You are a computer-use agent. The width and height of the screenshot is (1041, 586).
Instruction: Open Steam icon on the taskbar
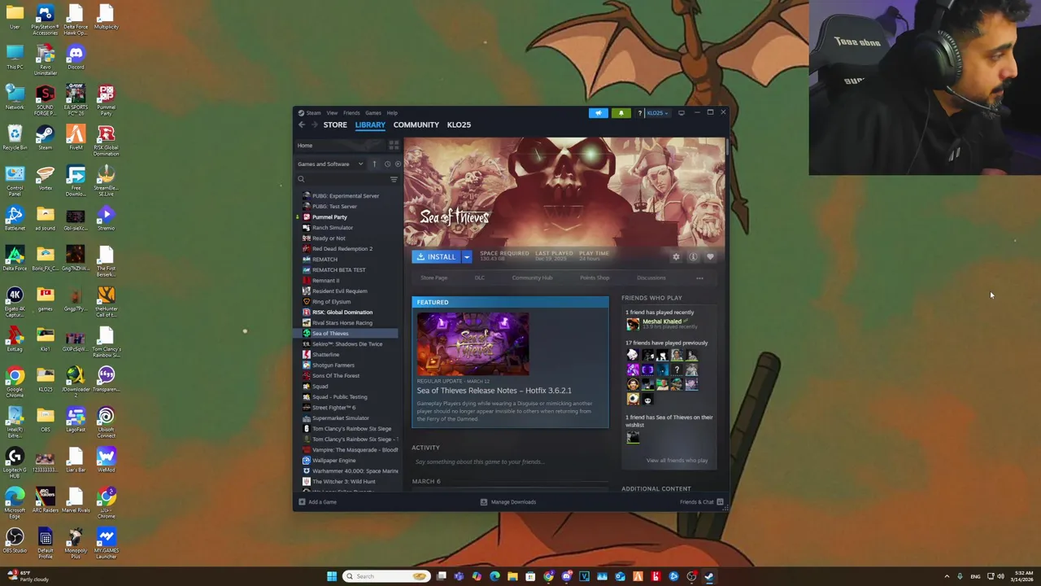pyautogui.click(x=709, y=576)
